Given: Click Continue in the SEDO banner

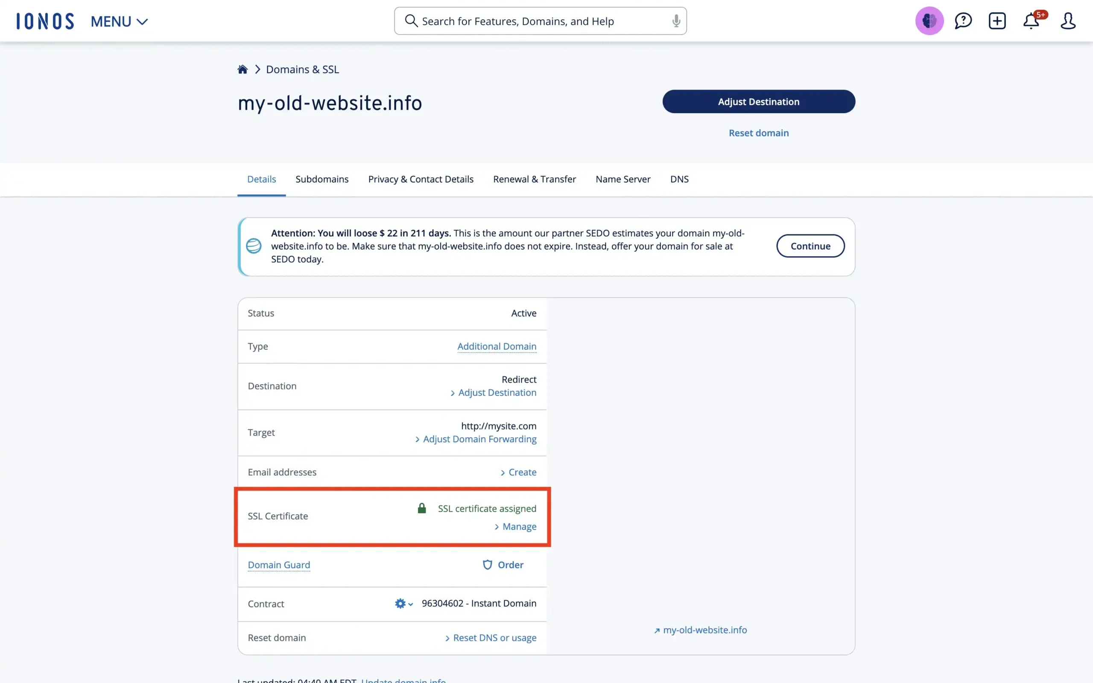Looking at the screenshot, I should click(810, 246).
